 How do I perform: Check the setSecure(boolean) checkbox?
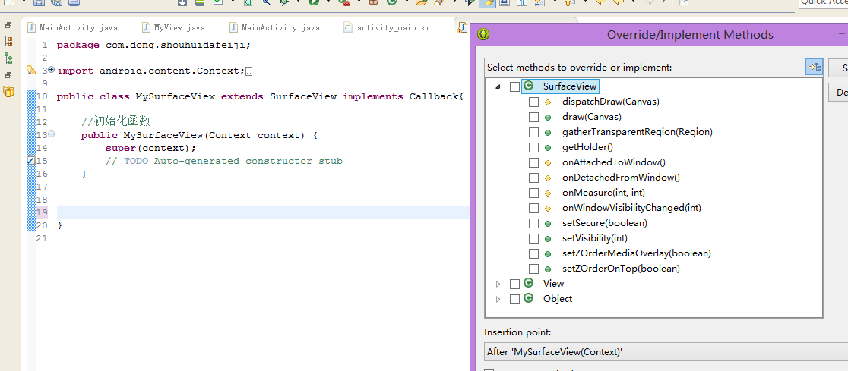coord(533,222)
